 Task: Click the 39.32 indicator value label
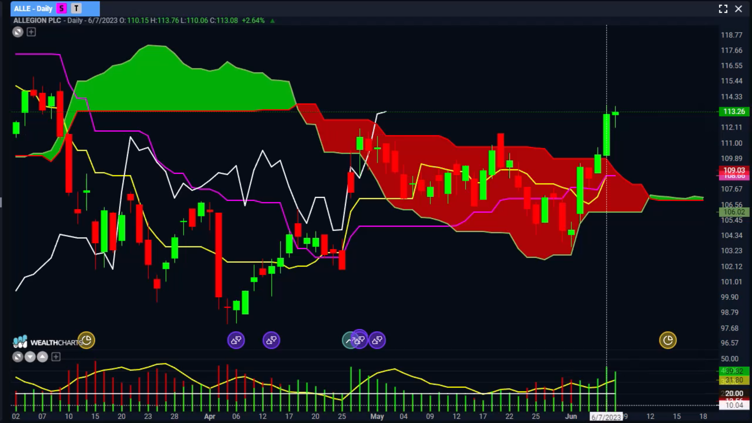point(734,371)
